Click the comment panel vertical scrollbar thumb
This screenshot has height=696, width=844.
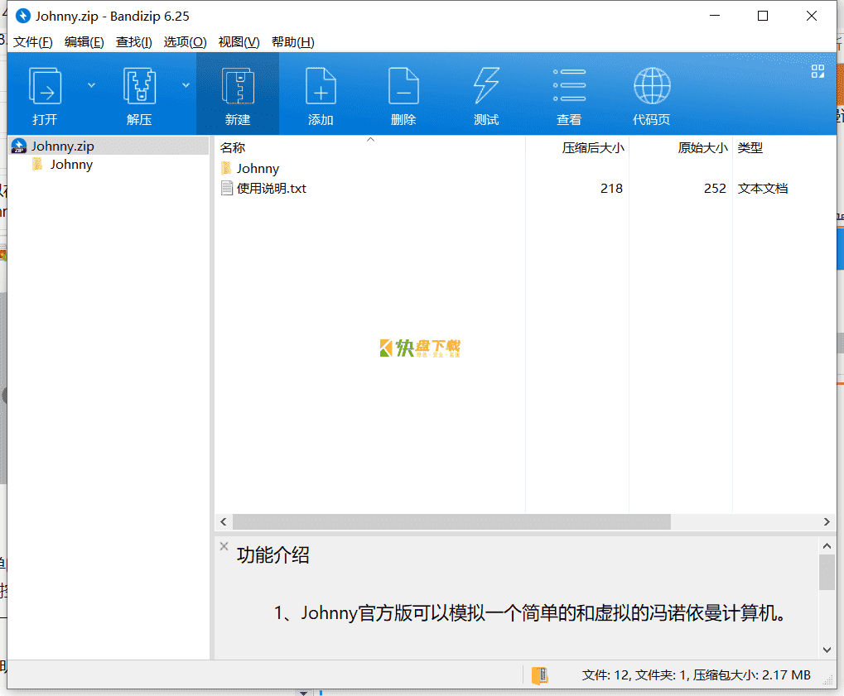click(x=827, y=573)
